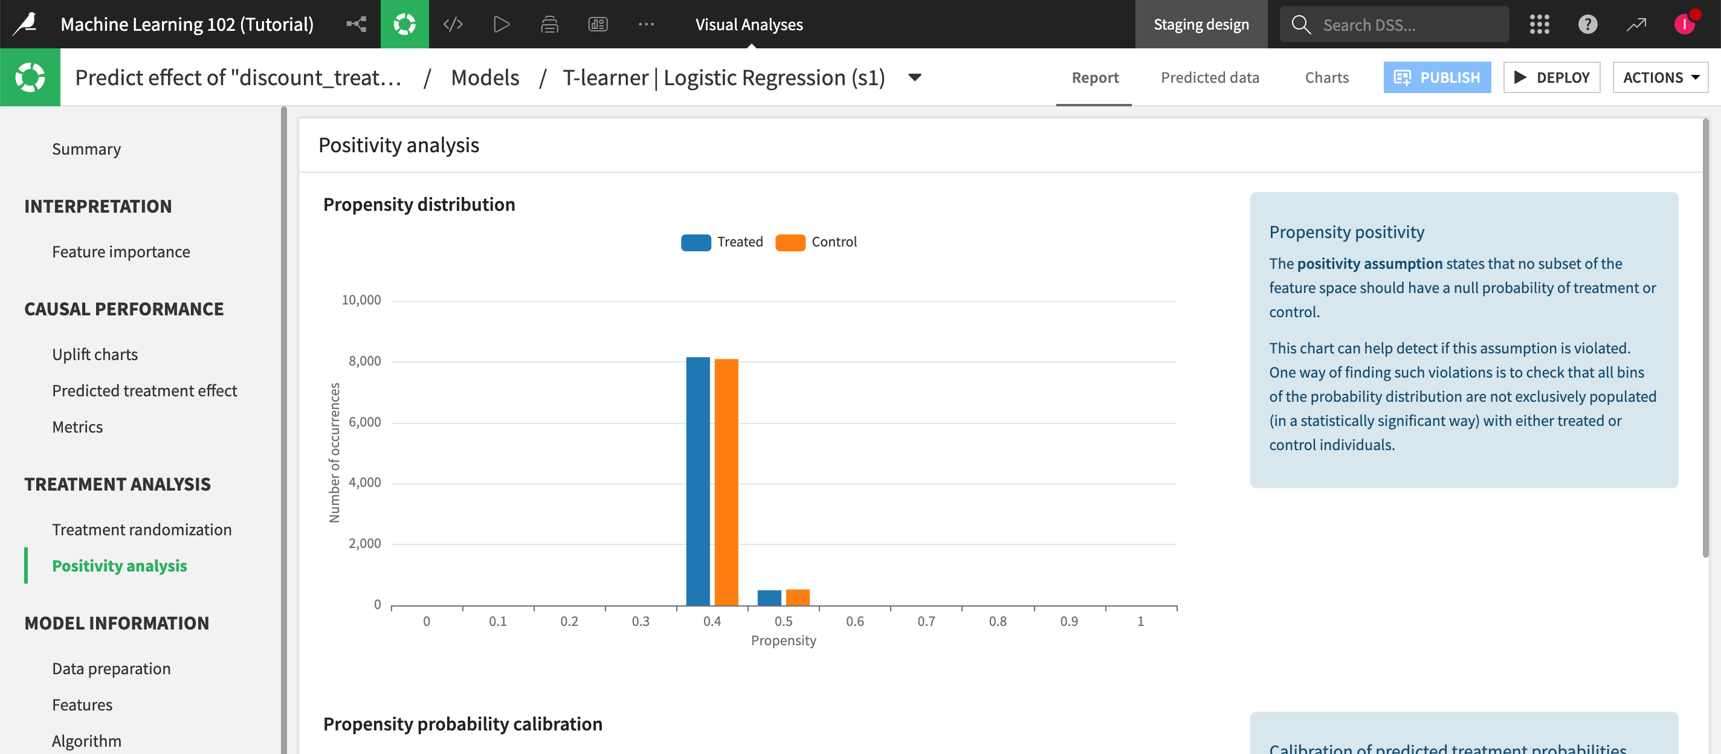The width and height of the screenshot is (1721, 754).
Task: Click the user profile avatar
Action: click(x=1684, y=24)
